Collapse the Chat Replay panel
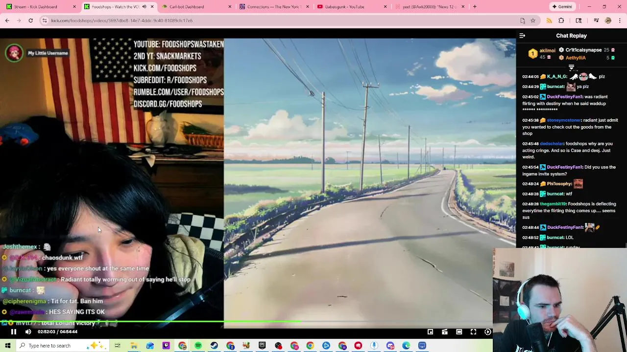The width and height of the screenshot is (627, 352). (x=522, y=36)
